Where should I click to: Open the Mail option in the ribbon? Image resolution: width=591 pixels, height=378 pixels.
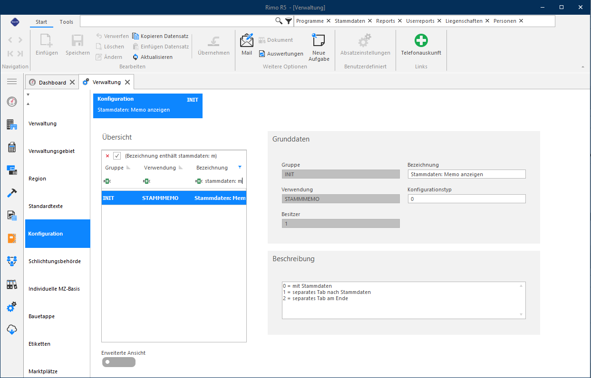click(247, 45)
